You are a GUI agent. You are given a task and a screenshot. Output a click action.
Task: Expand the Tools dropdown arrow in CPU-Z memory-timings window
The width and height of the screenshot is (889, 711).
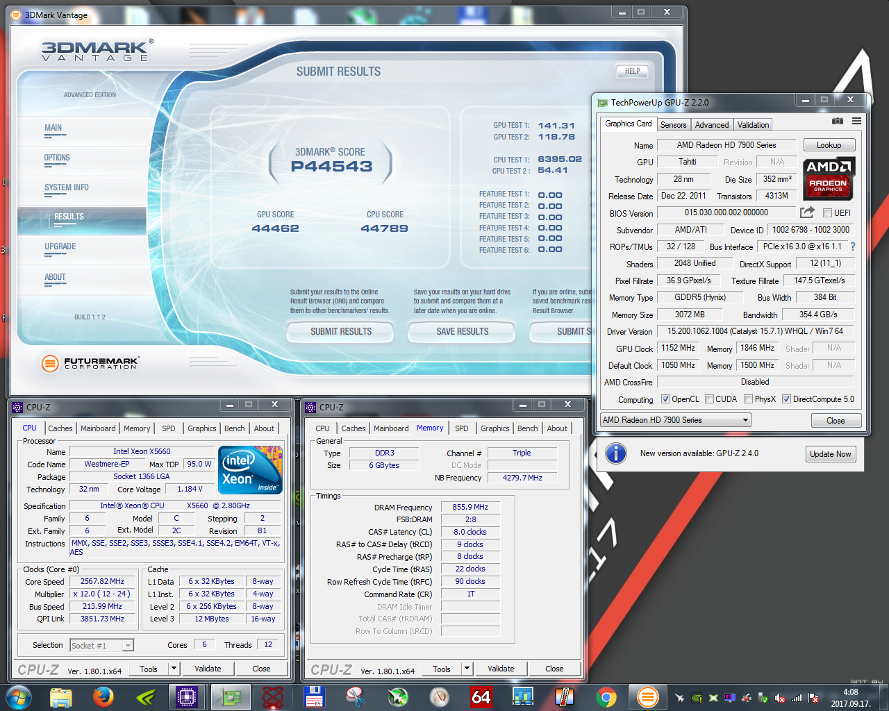(x=467, y=669)
